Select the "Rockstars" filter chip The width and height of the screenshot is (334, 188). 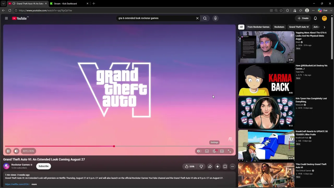click(x=279, y=27)
